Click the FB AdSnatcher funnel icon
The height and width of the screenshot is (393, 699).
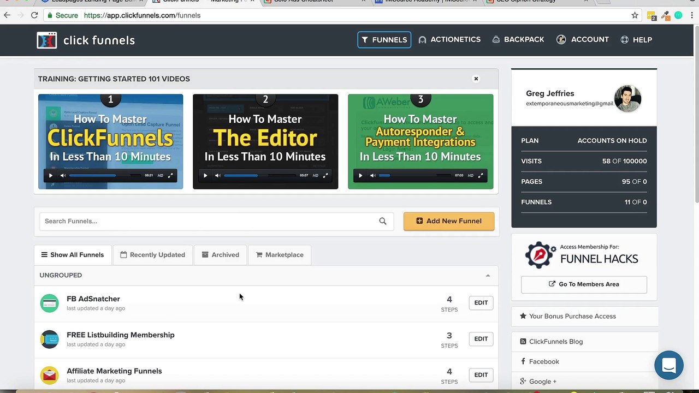coord(49,303)
